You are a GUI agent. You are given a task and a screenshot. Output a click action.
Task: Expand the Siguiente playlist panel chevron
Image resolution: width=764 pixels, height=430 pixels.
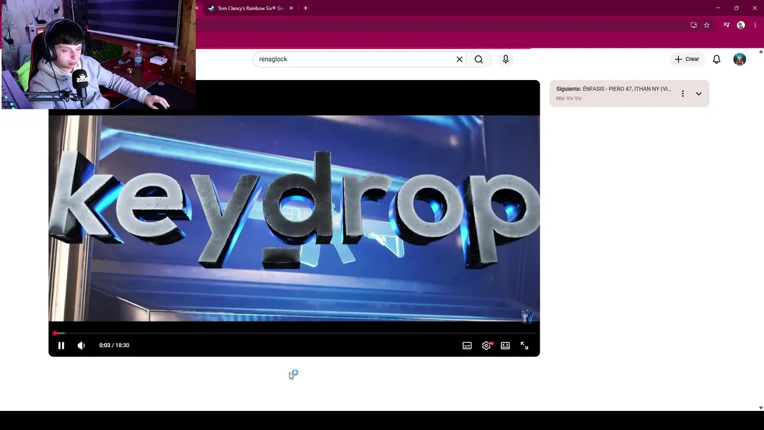tap(698, 94)
